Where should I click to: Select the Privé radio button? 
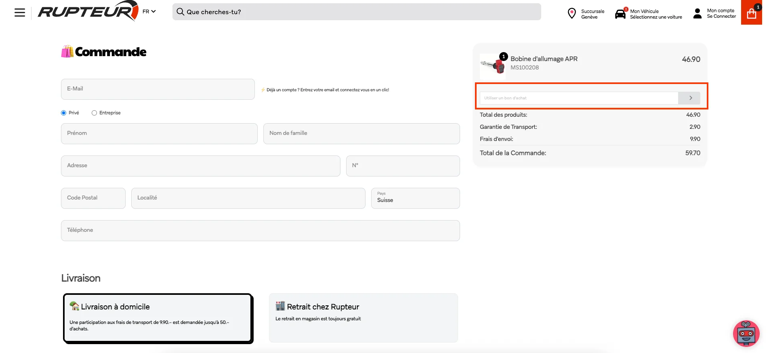[63, 113]
